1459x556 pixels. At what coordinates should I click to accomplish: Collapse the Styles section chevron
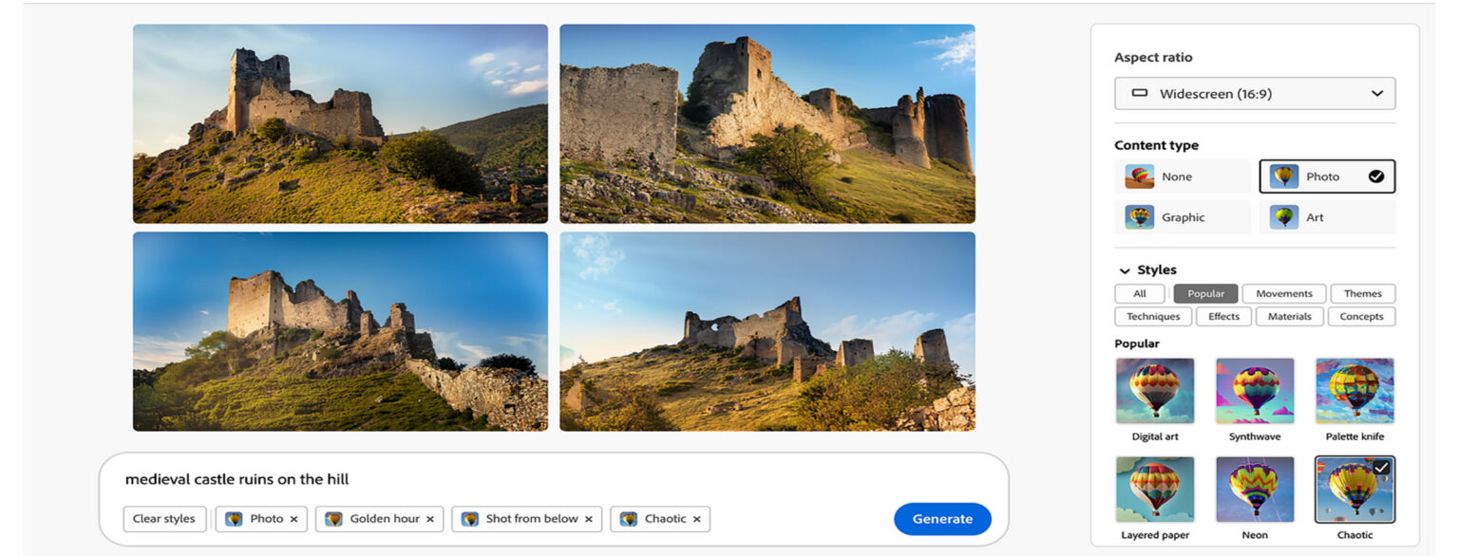1125,270
